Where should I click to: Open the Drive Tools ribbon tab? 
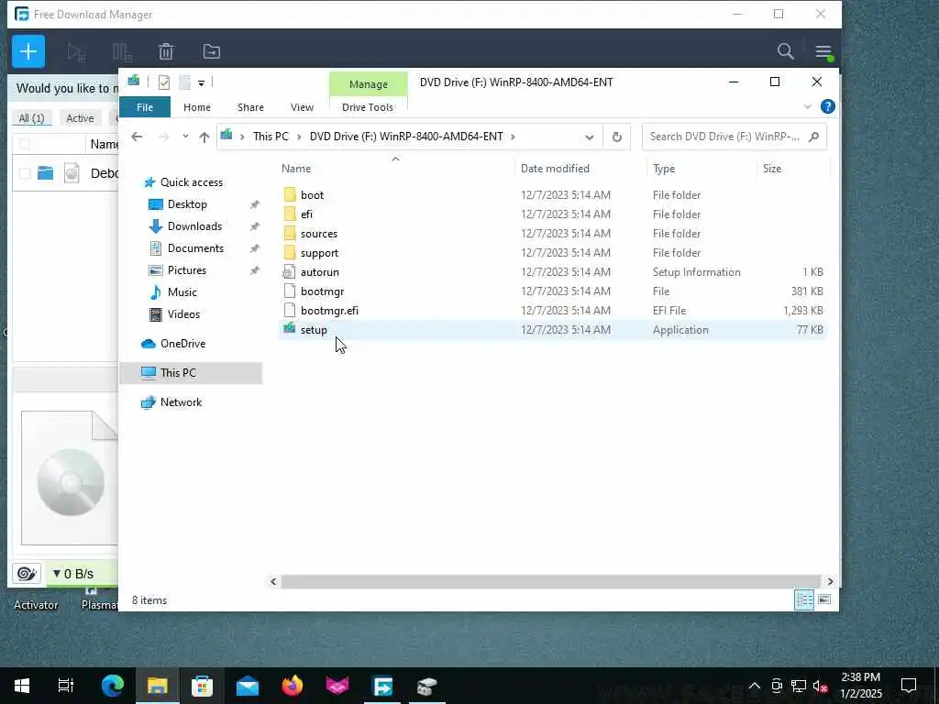click(x=368, y=107)
